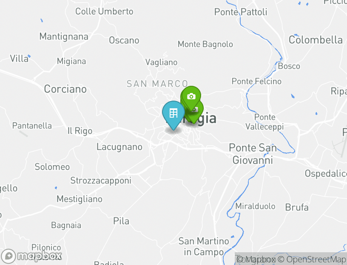Click the Mantignana village label
Screen dimensions: 347x265
coord(64,37)
